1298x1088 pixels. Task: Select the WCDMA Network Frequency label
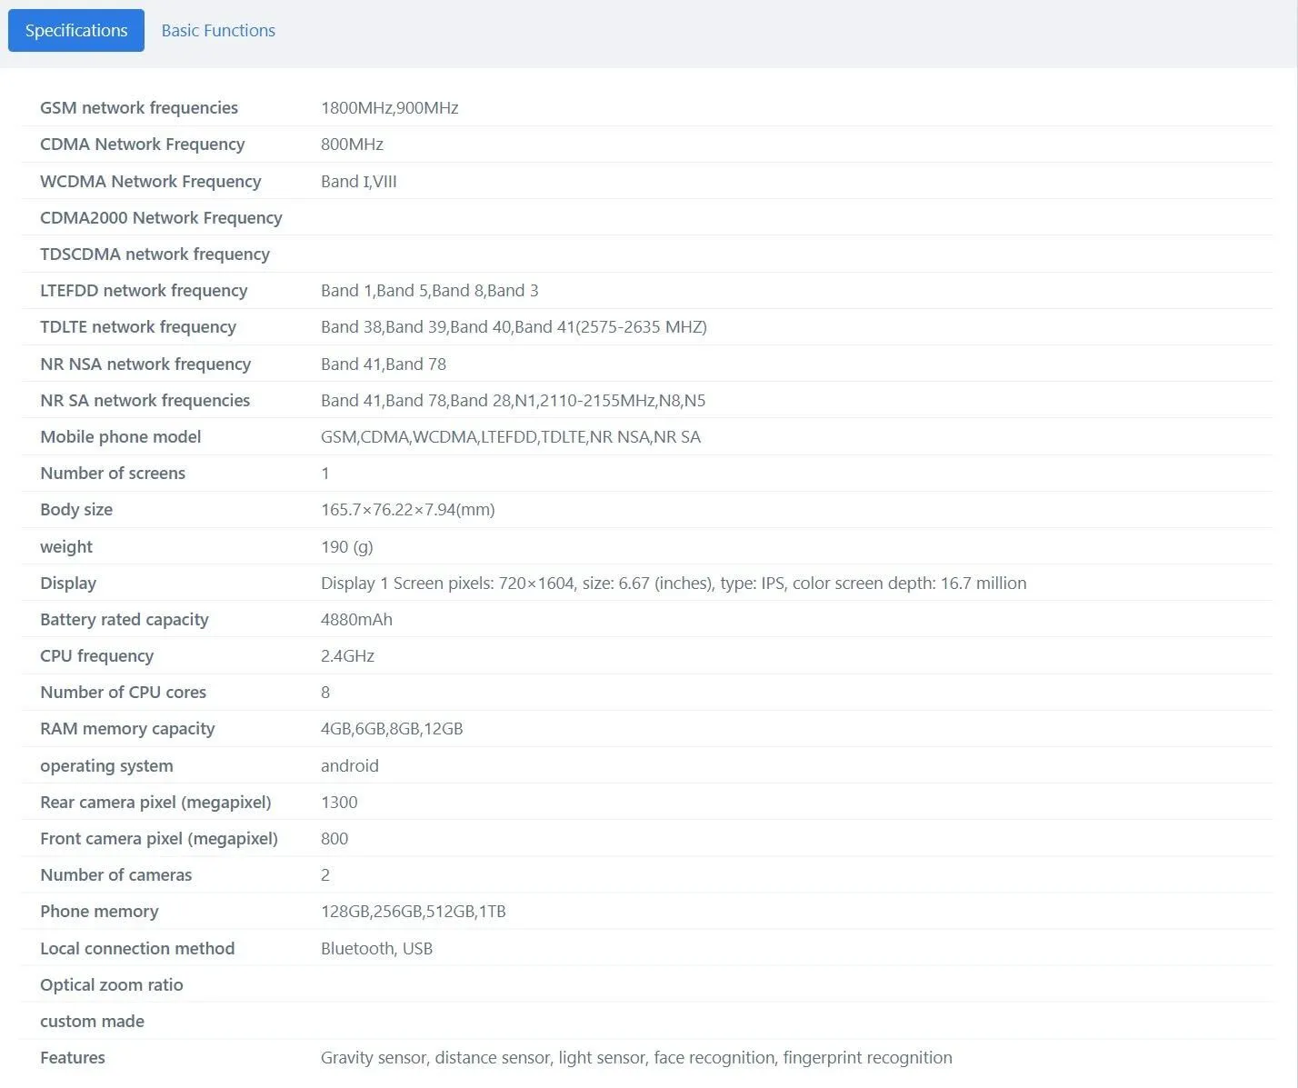click(151, 181)
